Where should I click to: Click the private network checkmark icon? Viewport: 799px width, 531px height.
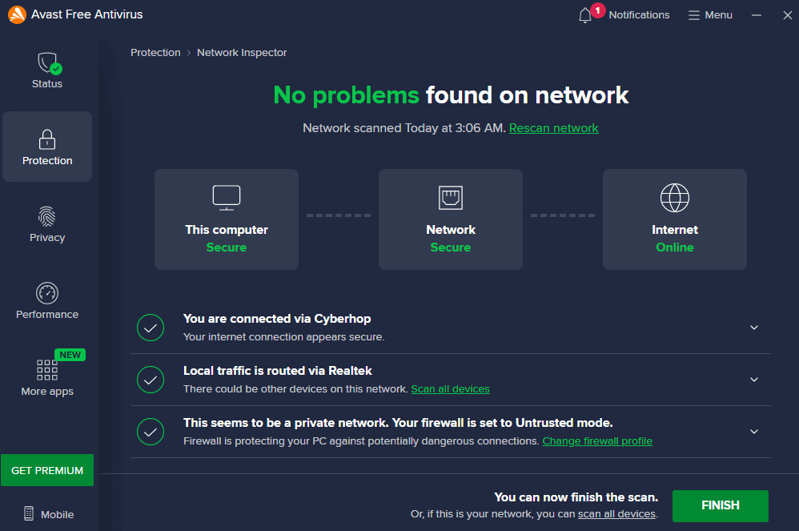(151, 432)
